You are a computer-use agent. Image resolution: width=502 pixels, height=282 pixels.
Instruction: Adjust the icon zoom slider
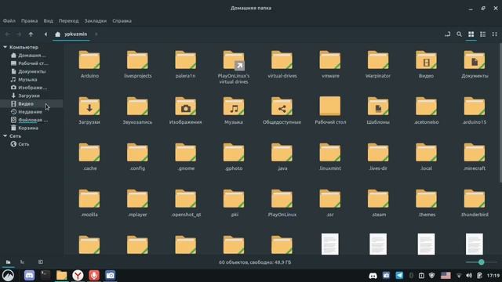click(x=481, y=262)
